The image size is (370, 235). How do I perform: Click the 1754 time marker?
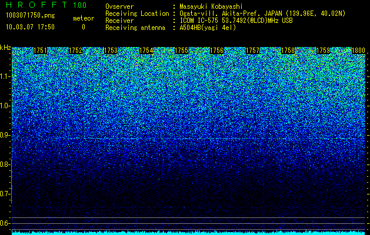(x=146, y=51)
